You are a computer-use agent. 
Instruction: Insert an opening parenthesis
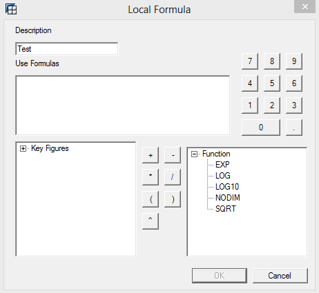click(151, 199)
